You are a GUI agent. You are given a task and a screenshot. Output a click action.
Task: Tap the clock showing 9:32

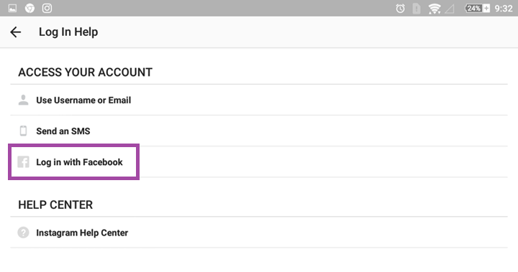[x=503, y=8]
